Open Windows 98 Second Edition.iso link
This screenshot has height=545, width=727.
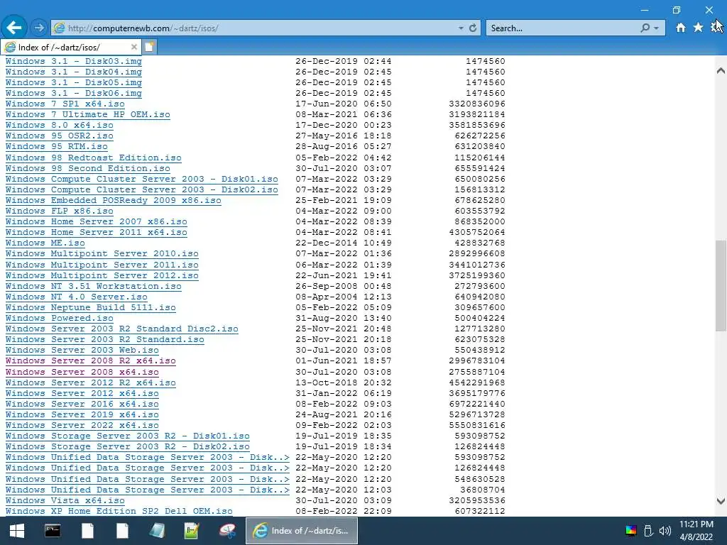(x=87, y=168)
